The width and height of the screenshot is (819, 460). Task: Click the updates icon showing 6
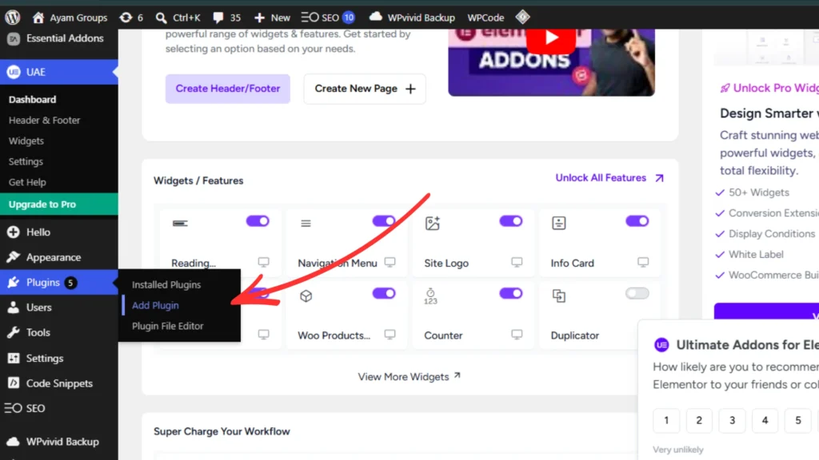126,18
